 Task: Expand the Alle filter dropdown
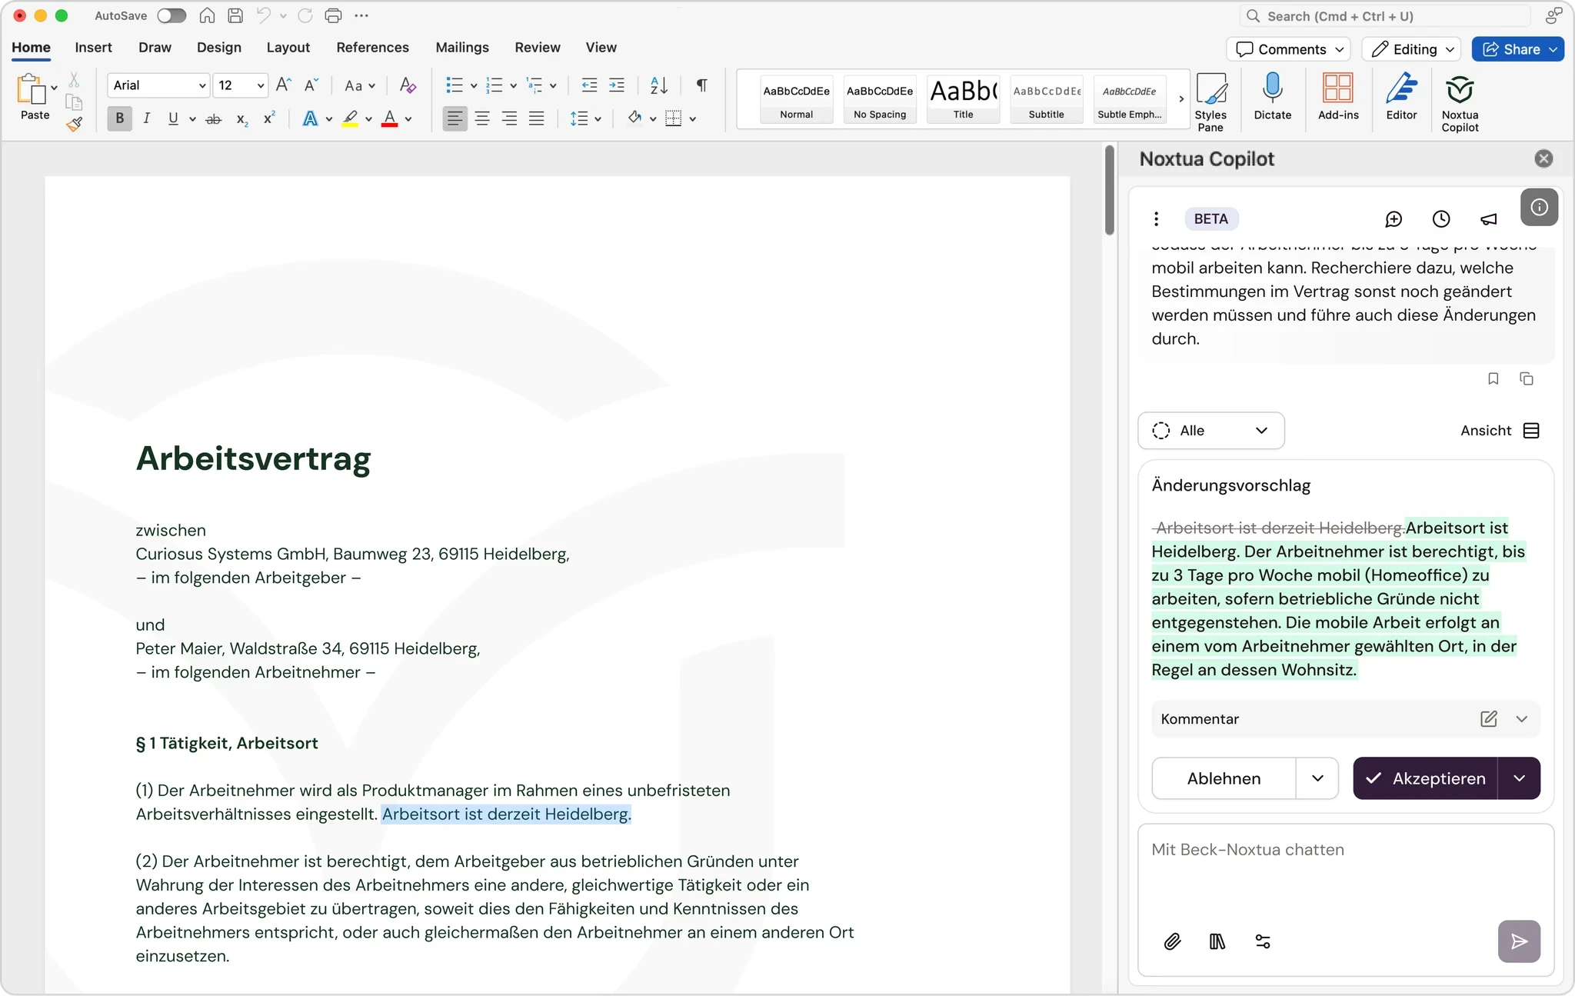(x=1210, y=431)
